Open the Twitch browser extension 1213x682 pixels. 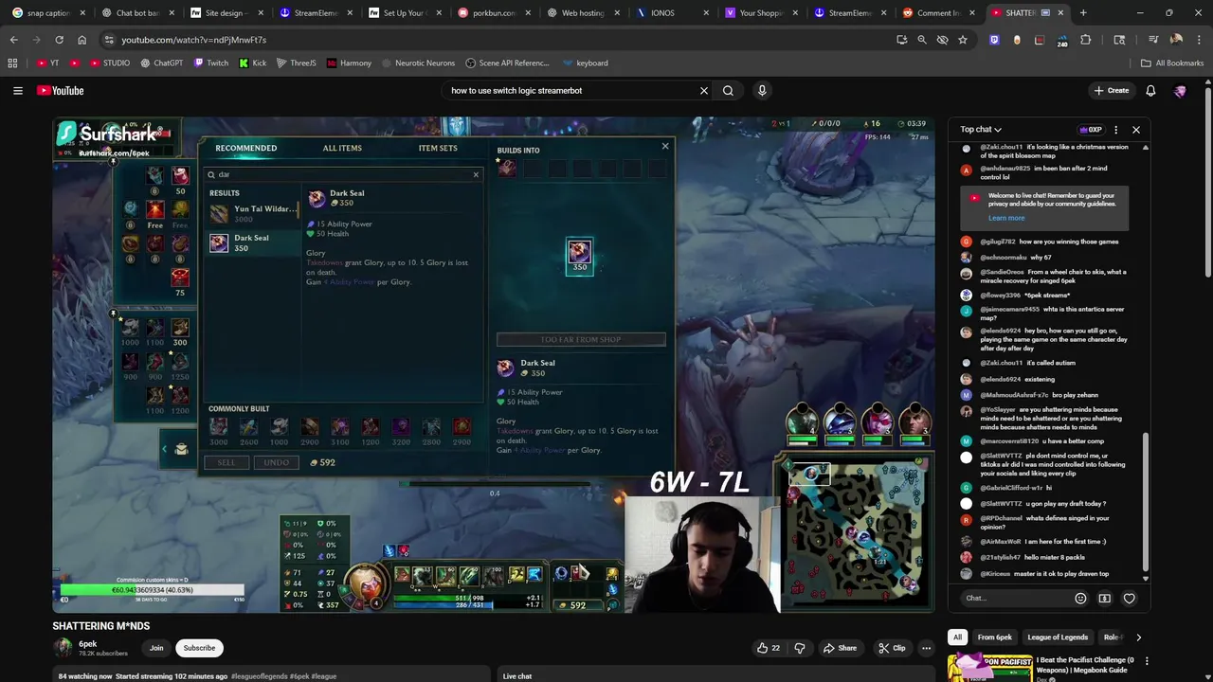pyautogui.click(x=994, y=40)
